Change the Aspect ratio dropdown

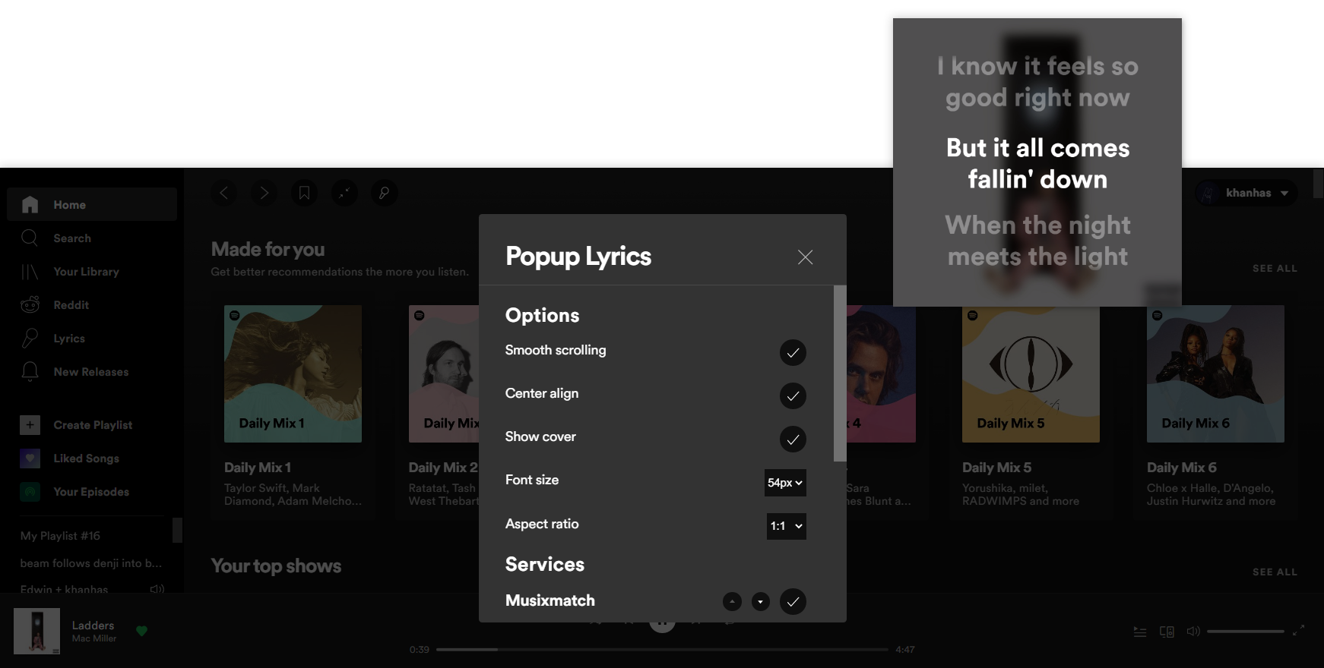click(786, 526)
